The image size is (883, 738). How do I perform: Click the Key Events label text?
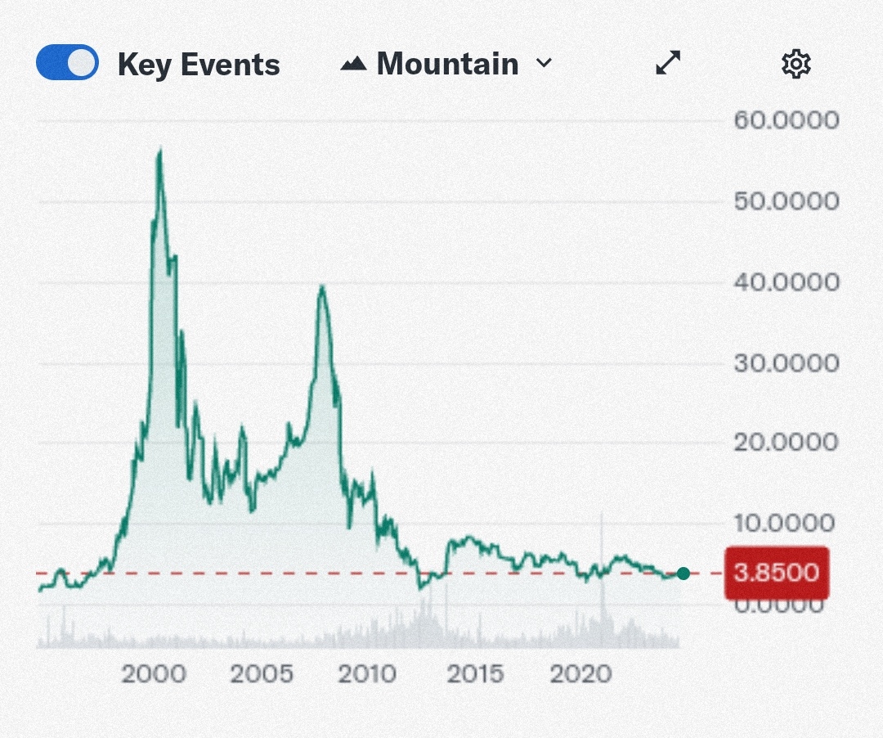coord(199,65)
